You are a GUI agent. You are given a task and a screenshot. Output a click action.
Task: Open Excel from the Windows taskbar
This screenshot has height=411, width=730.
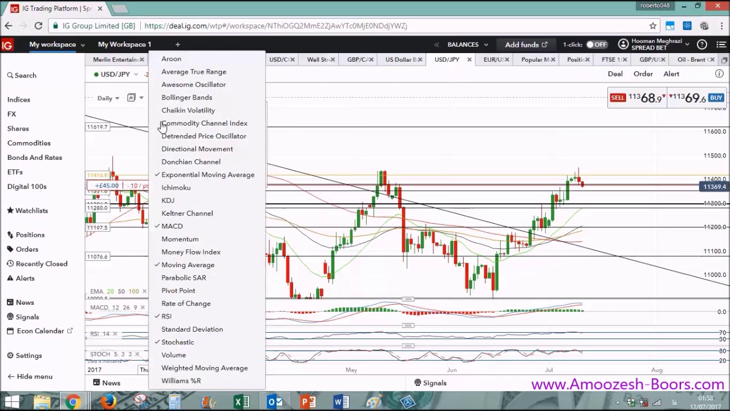(242, 402)
